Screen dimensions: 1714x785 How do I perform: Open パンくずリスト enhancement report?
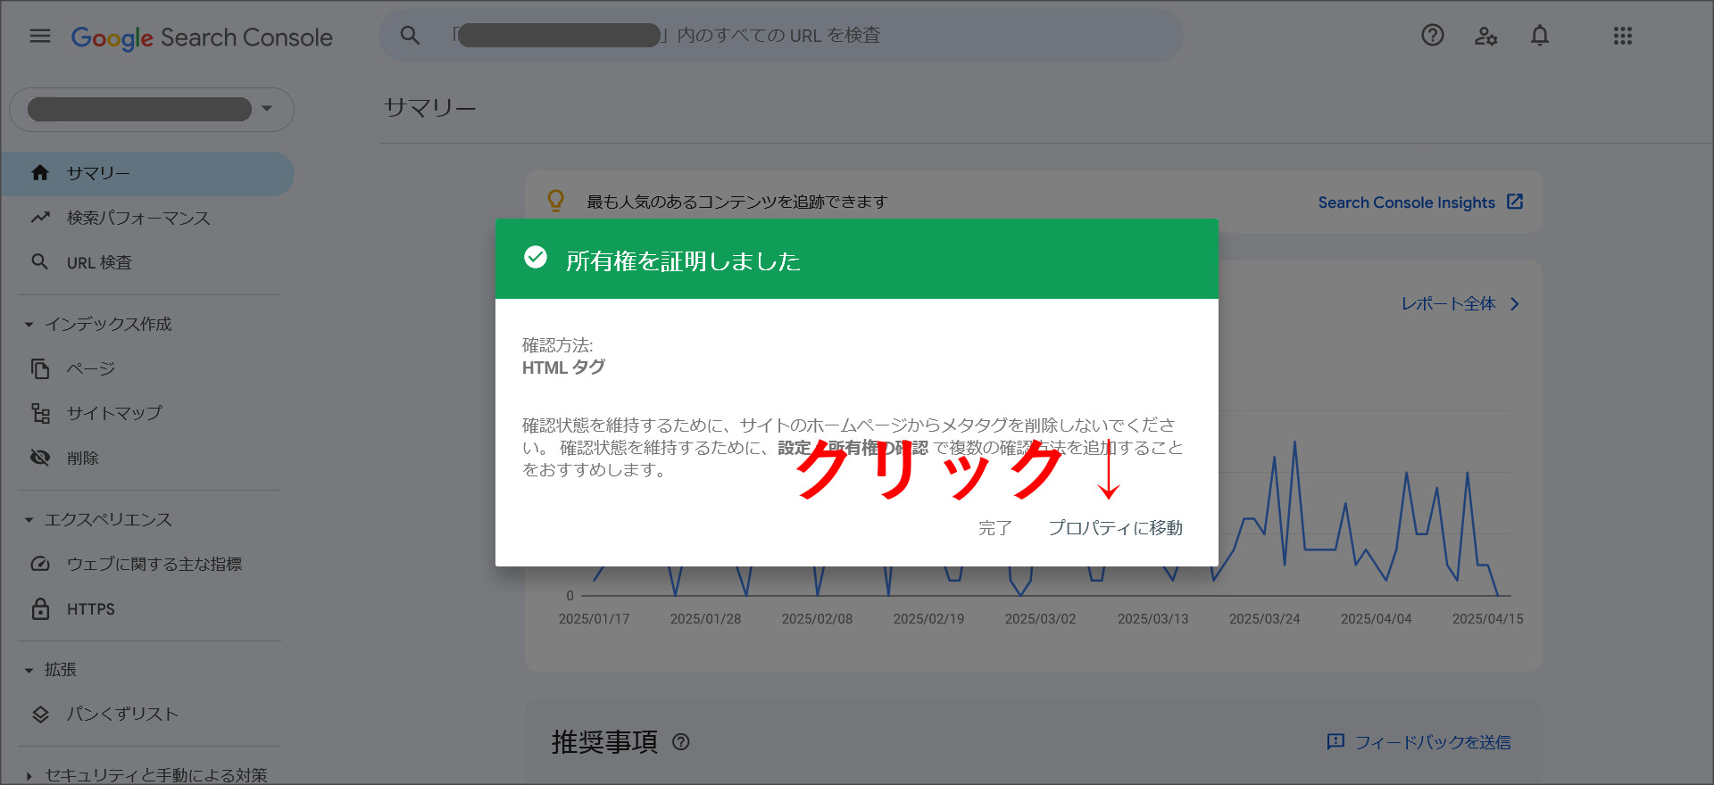[122, 714]
